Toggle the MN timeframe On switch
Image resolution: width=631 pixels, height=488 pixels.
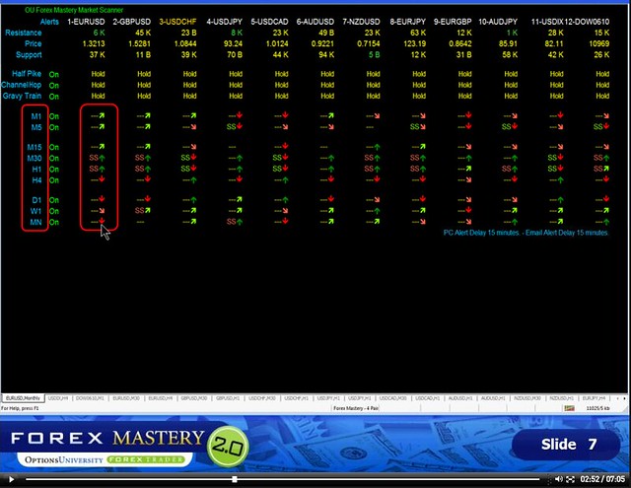(x=54, y=222)
